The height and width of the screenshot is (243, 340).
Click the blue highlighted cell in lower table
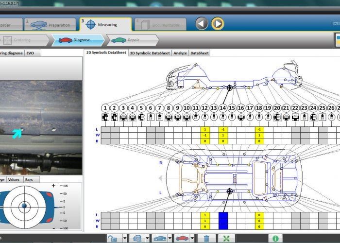click(x=223, y=220)
